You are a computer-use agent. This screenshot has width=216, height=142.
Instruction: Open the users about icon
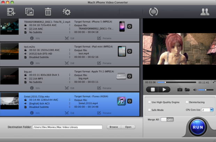tap(205, 12)
